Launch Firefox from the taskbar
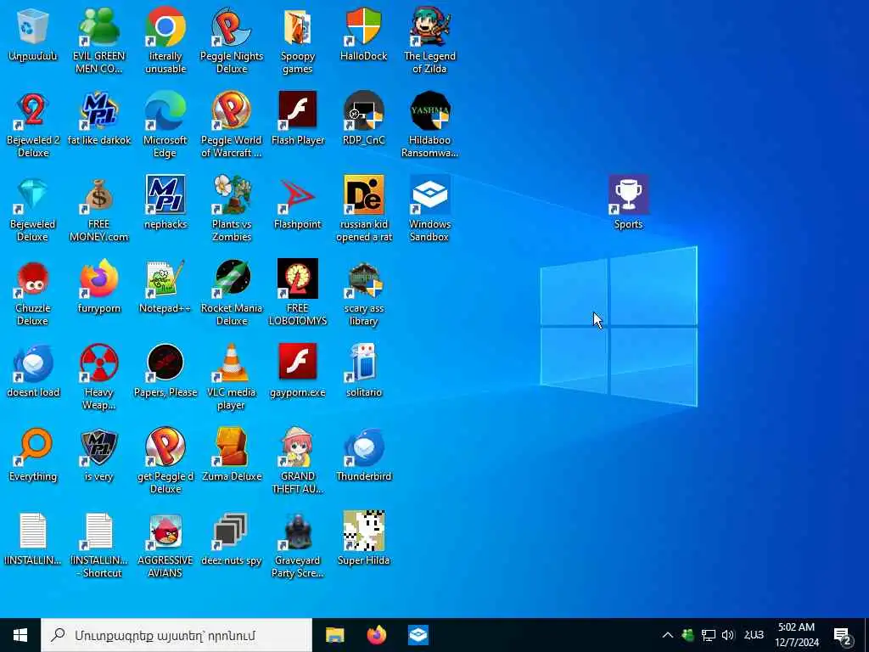This screenshot has width=869, height=652. pos(377,635)
